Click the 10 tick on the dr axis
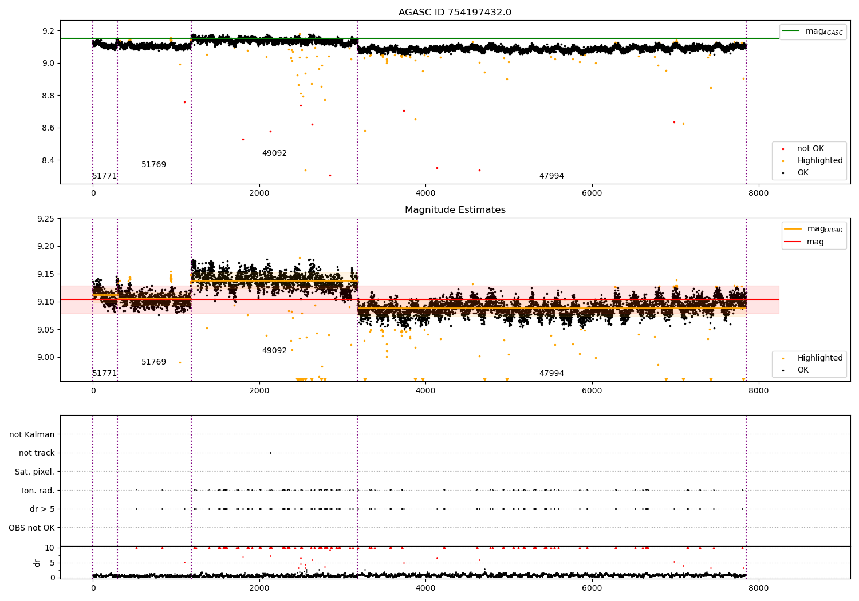Viewport: 859px width, 601px height. [x=50, y=548]
